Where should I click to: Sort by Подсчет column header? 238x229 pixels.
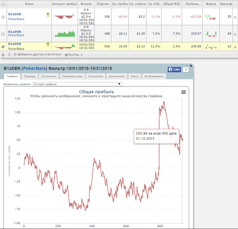tap(103, 4)
